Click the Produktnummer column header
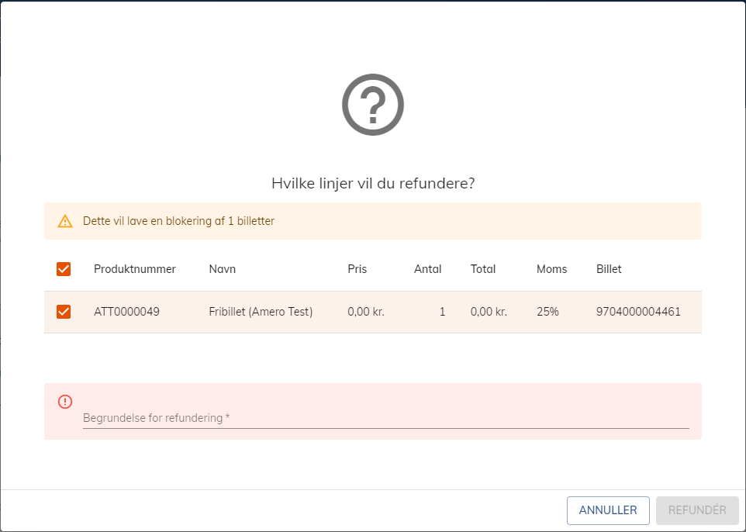The width and height of the screenshot is (746, 532). coord(135,269)
